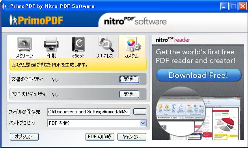Select the 印刷 (Print) printer icon

pyautogui.click(x=51, y=44)
